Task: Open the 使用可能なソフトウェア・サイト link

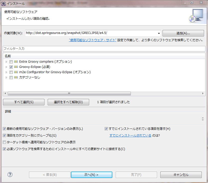Action: [93, 40]
